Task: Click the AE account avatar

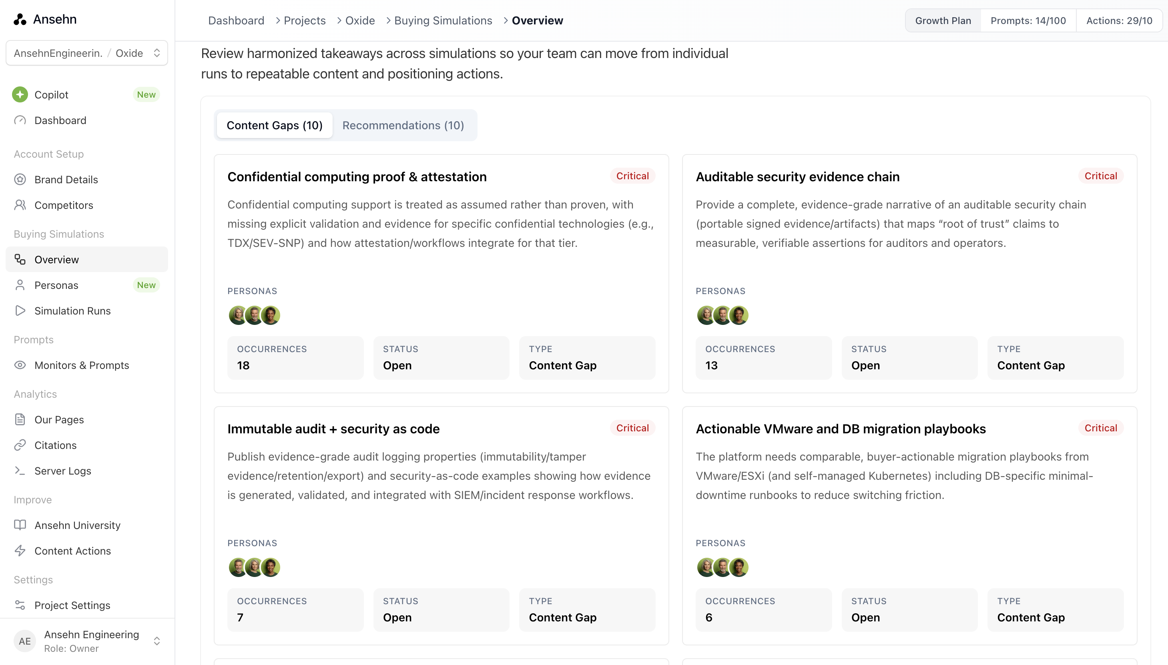Action: [x=25, y=641]
